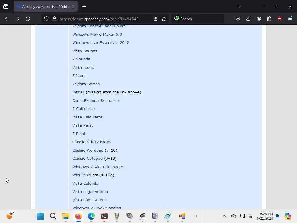Open File Explorer from taskbar

click(x=66, y=216)
